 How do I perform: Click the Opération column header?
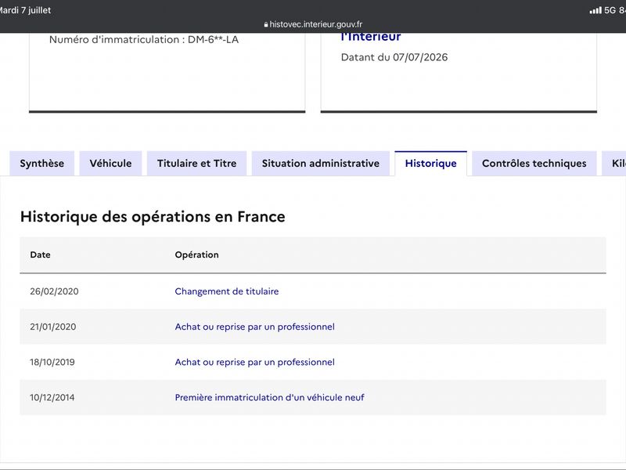(197, 255)
